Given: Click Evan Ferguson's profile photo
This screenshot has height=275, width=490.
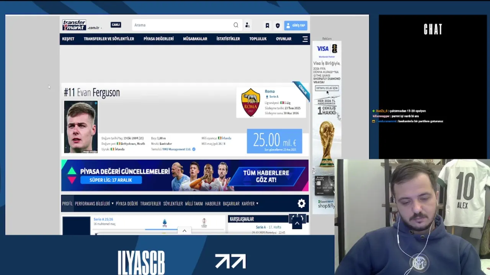Looking at the screenshot, I should [81, 127].
